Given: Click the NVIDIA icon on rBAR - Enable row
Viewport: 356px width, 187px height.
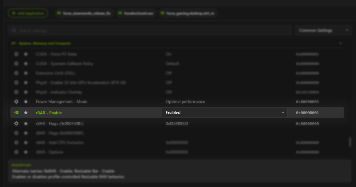Looking at the screenshot, I should point(16,113).
